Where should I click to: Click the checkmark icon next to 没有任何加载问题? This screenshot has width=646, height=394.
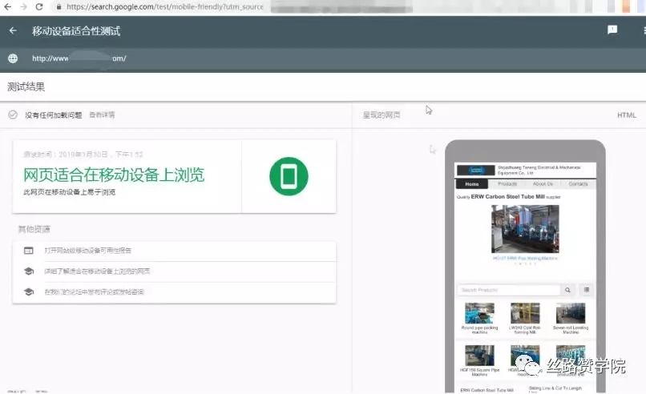[13, 115]
